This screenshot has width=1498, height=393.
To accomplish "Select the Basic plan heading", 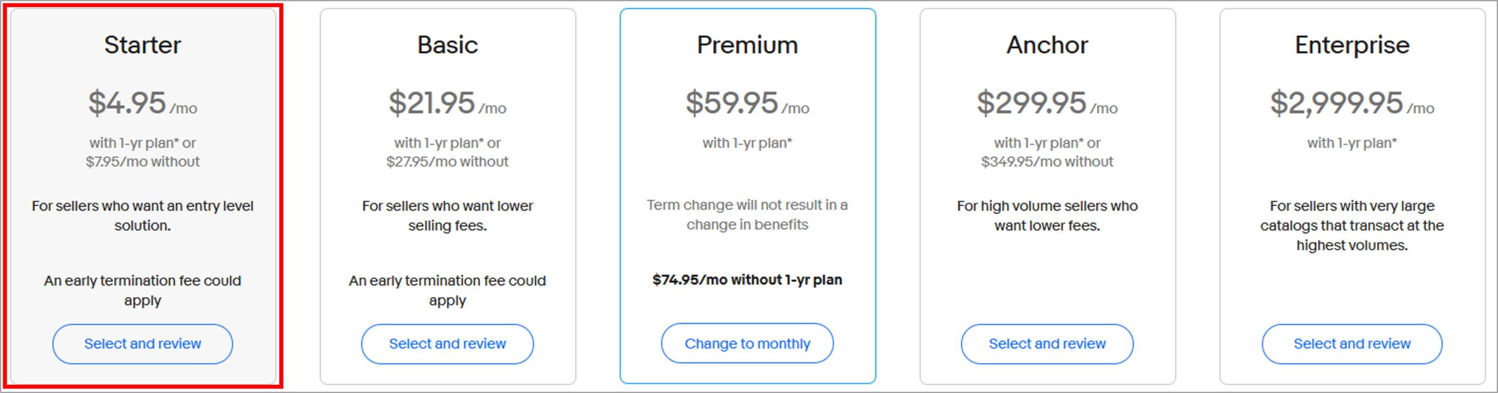I will (x=447, y=45).
